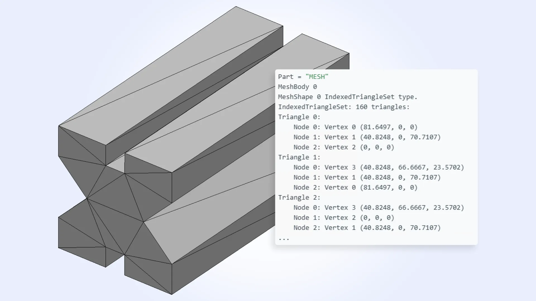Click the 160 triangles line
This screenshot has height=301, width=536.
[x=343, y=107]
